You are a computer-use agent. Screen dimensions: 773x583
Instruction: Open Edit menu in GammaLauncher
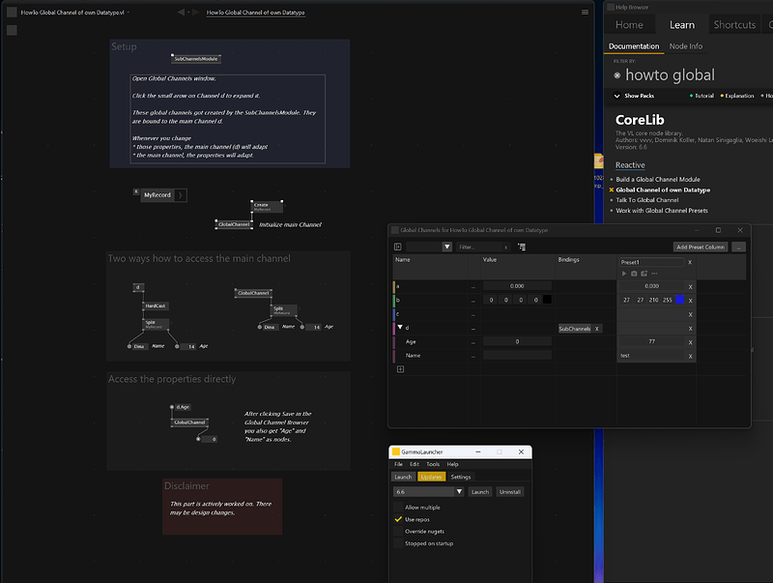(x=415, y=464)
